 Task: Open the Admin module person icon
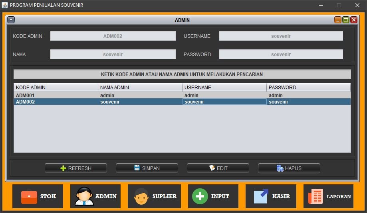(x=84, y=196)
